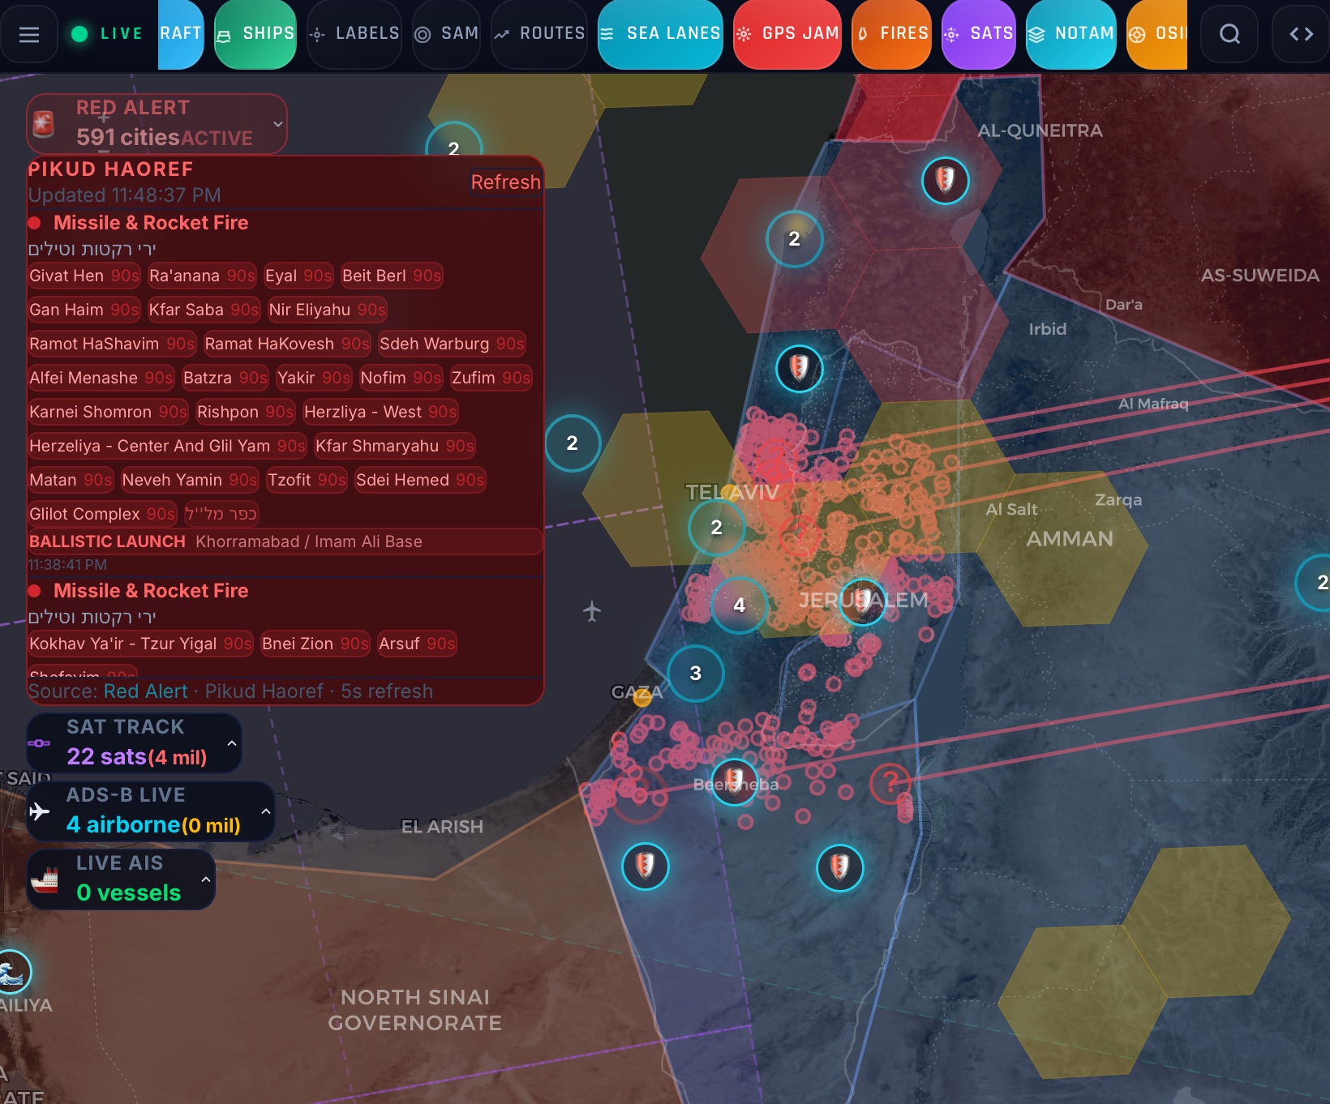Toggle the SHIPS layer

click(x=255, y=34)
